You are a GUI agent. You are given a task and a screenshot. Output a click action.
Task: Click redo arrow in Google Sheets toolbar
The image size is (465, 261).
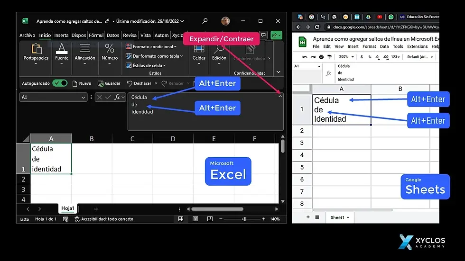point(313,57)
